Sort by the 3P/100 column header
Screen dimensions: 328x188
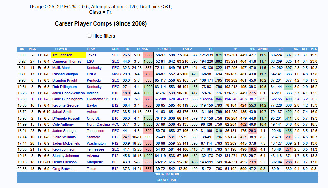click(x=263, y=49)
